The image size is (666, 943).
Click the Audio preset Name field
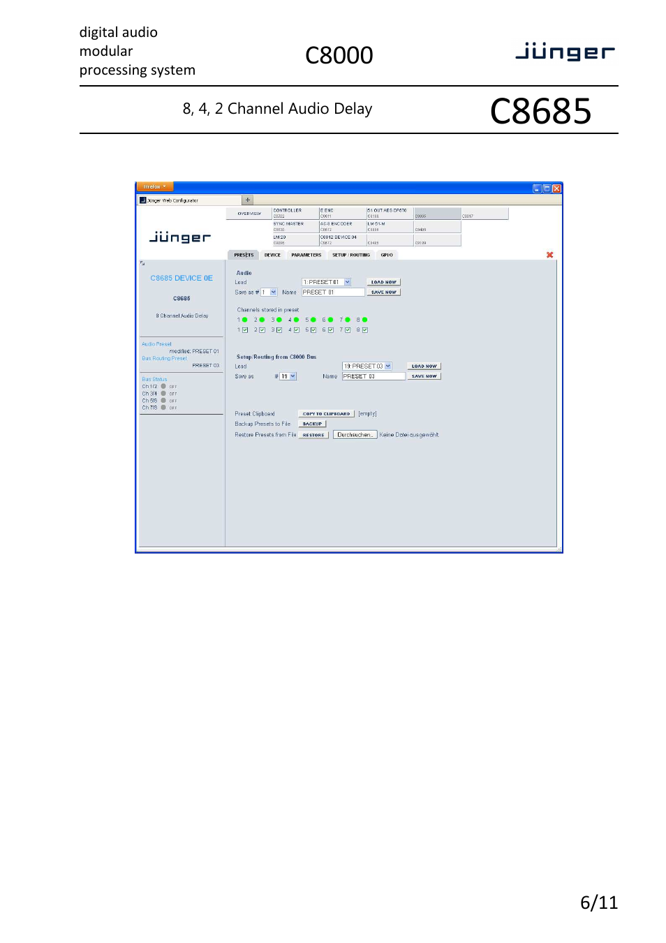click(333, 292)
